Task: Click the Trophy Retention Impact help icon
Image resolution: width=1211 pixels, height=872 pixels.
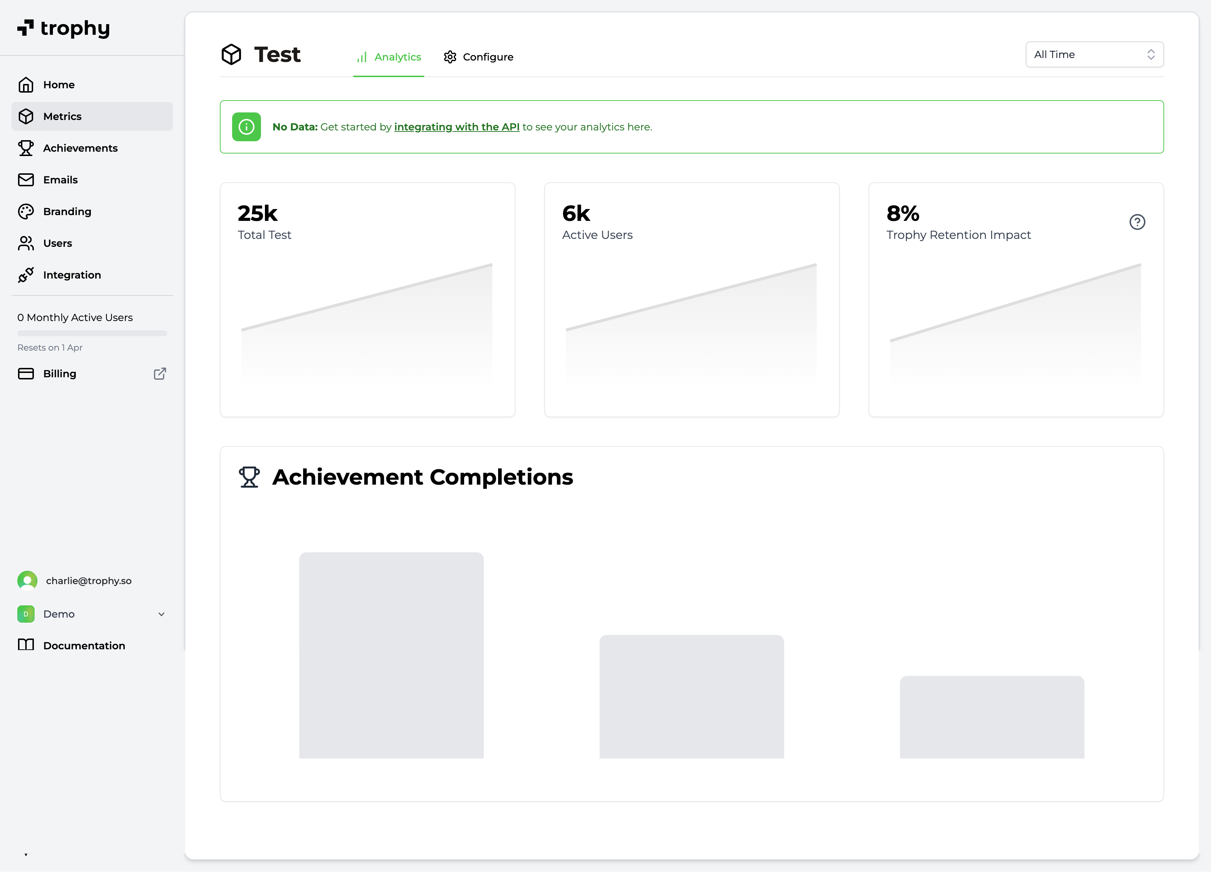Action: click(x=1137, y=222)
